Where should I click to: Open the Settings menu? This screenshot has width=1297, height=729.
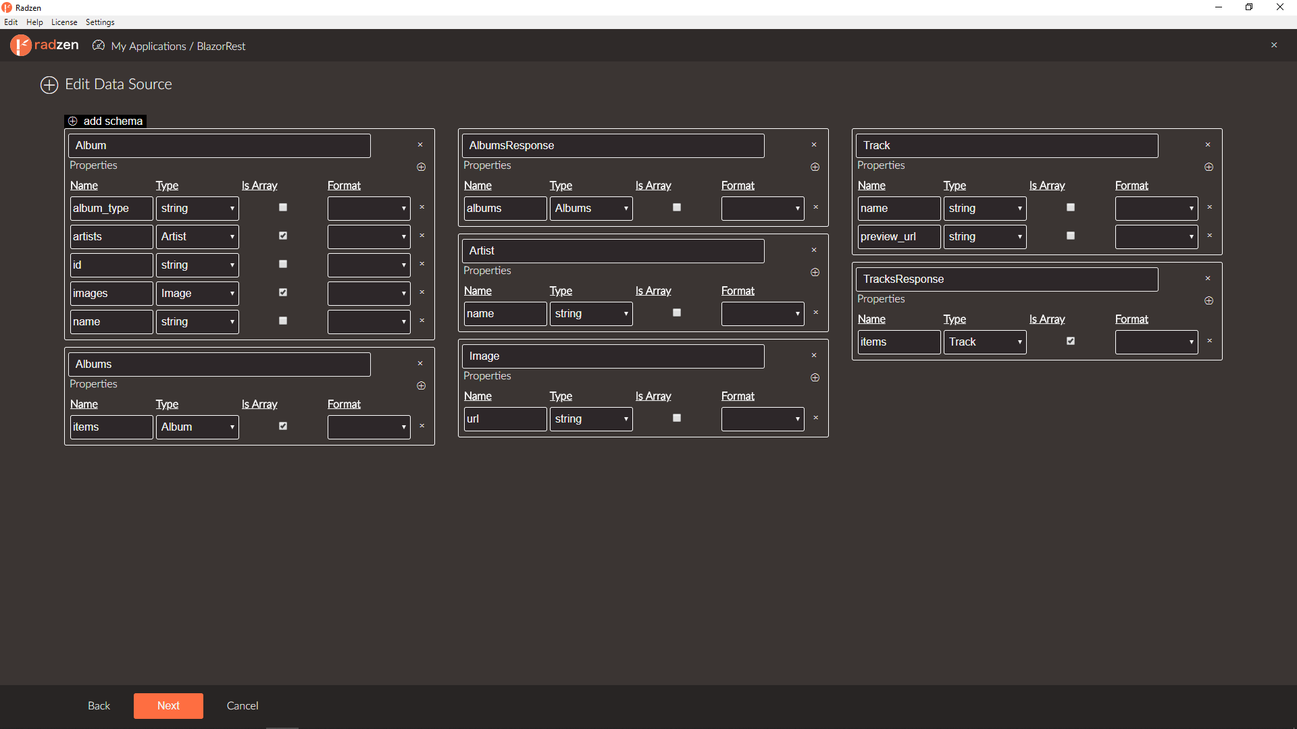pyautogui.click(x=100, y=22)
